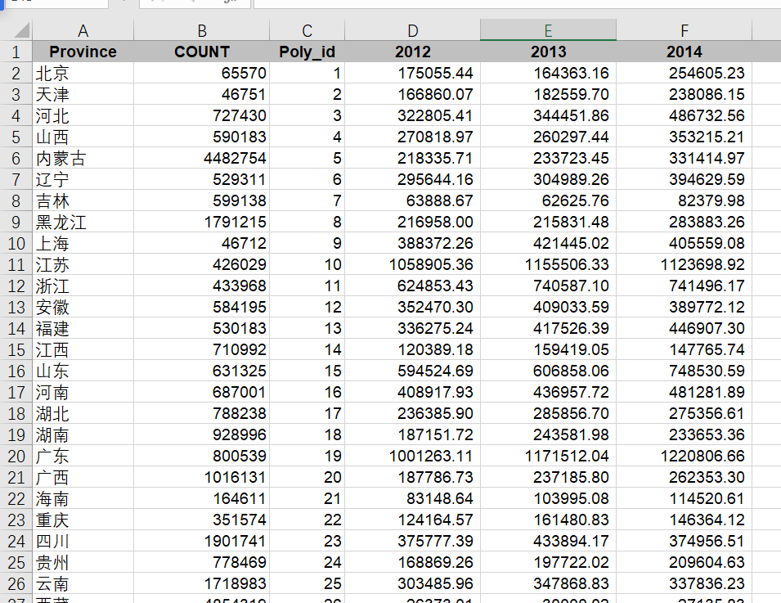The width and height of the screenshot is (781, 603).
Task: Click the Province header cell
Action: pyautogui.click(x=83, y=52)
